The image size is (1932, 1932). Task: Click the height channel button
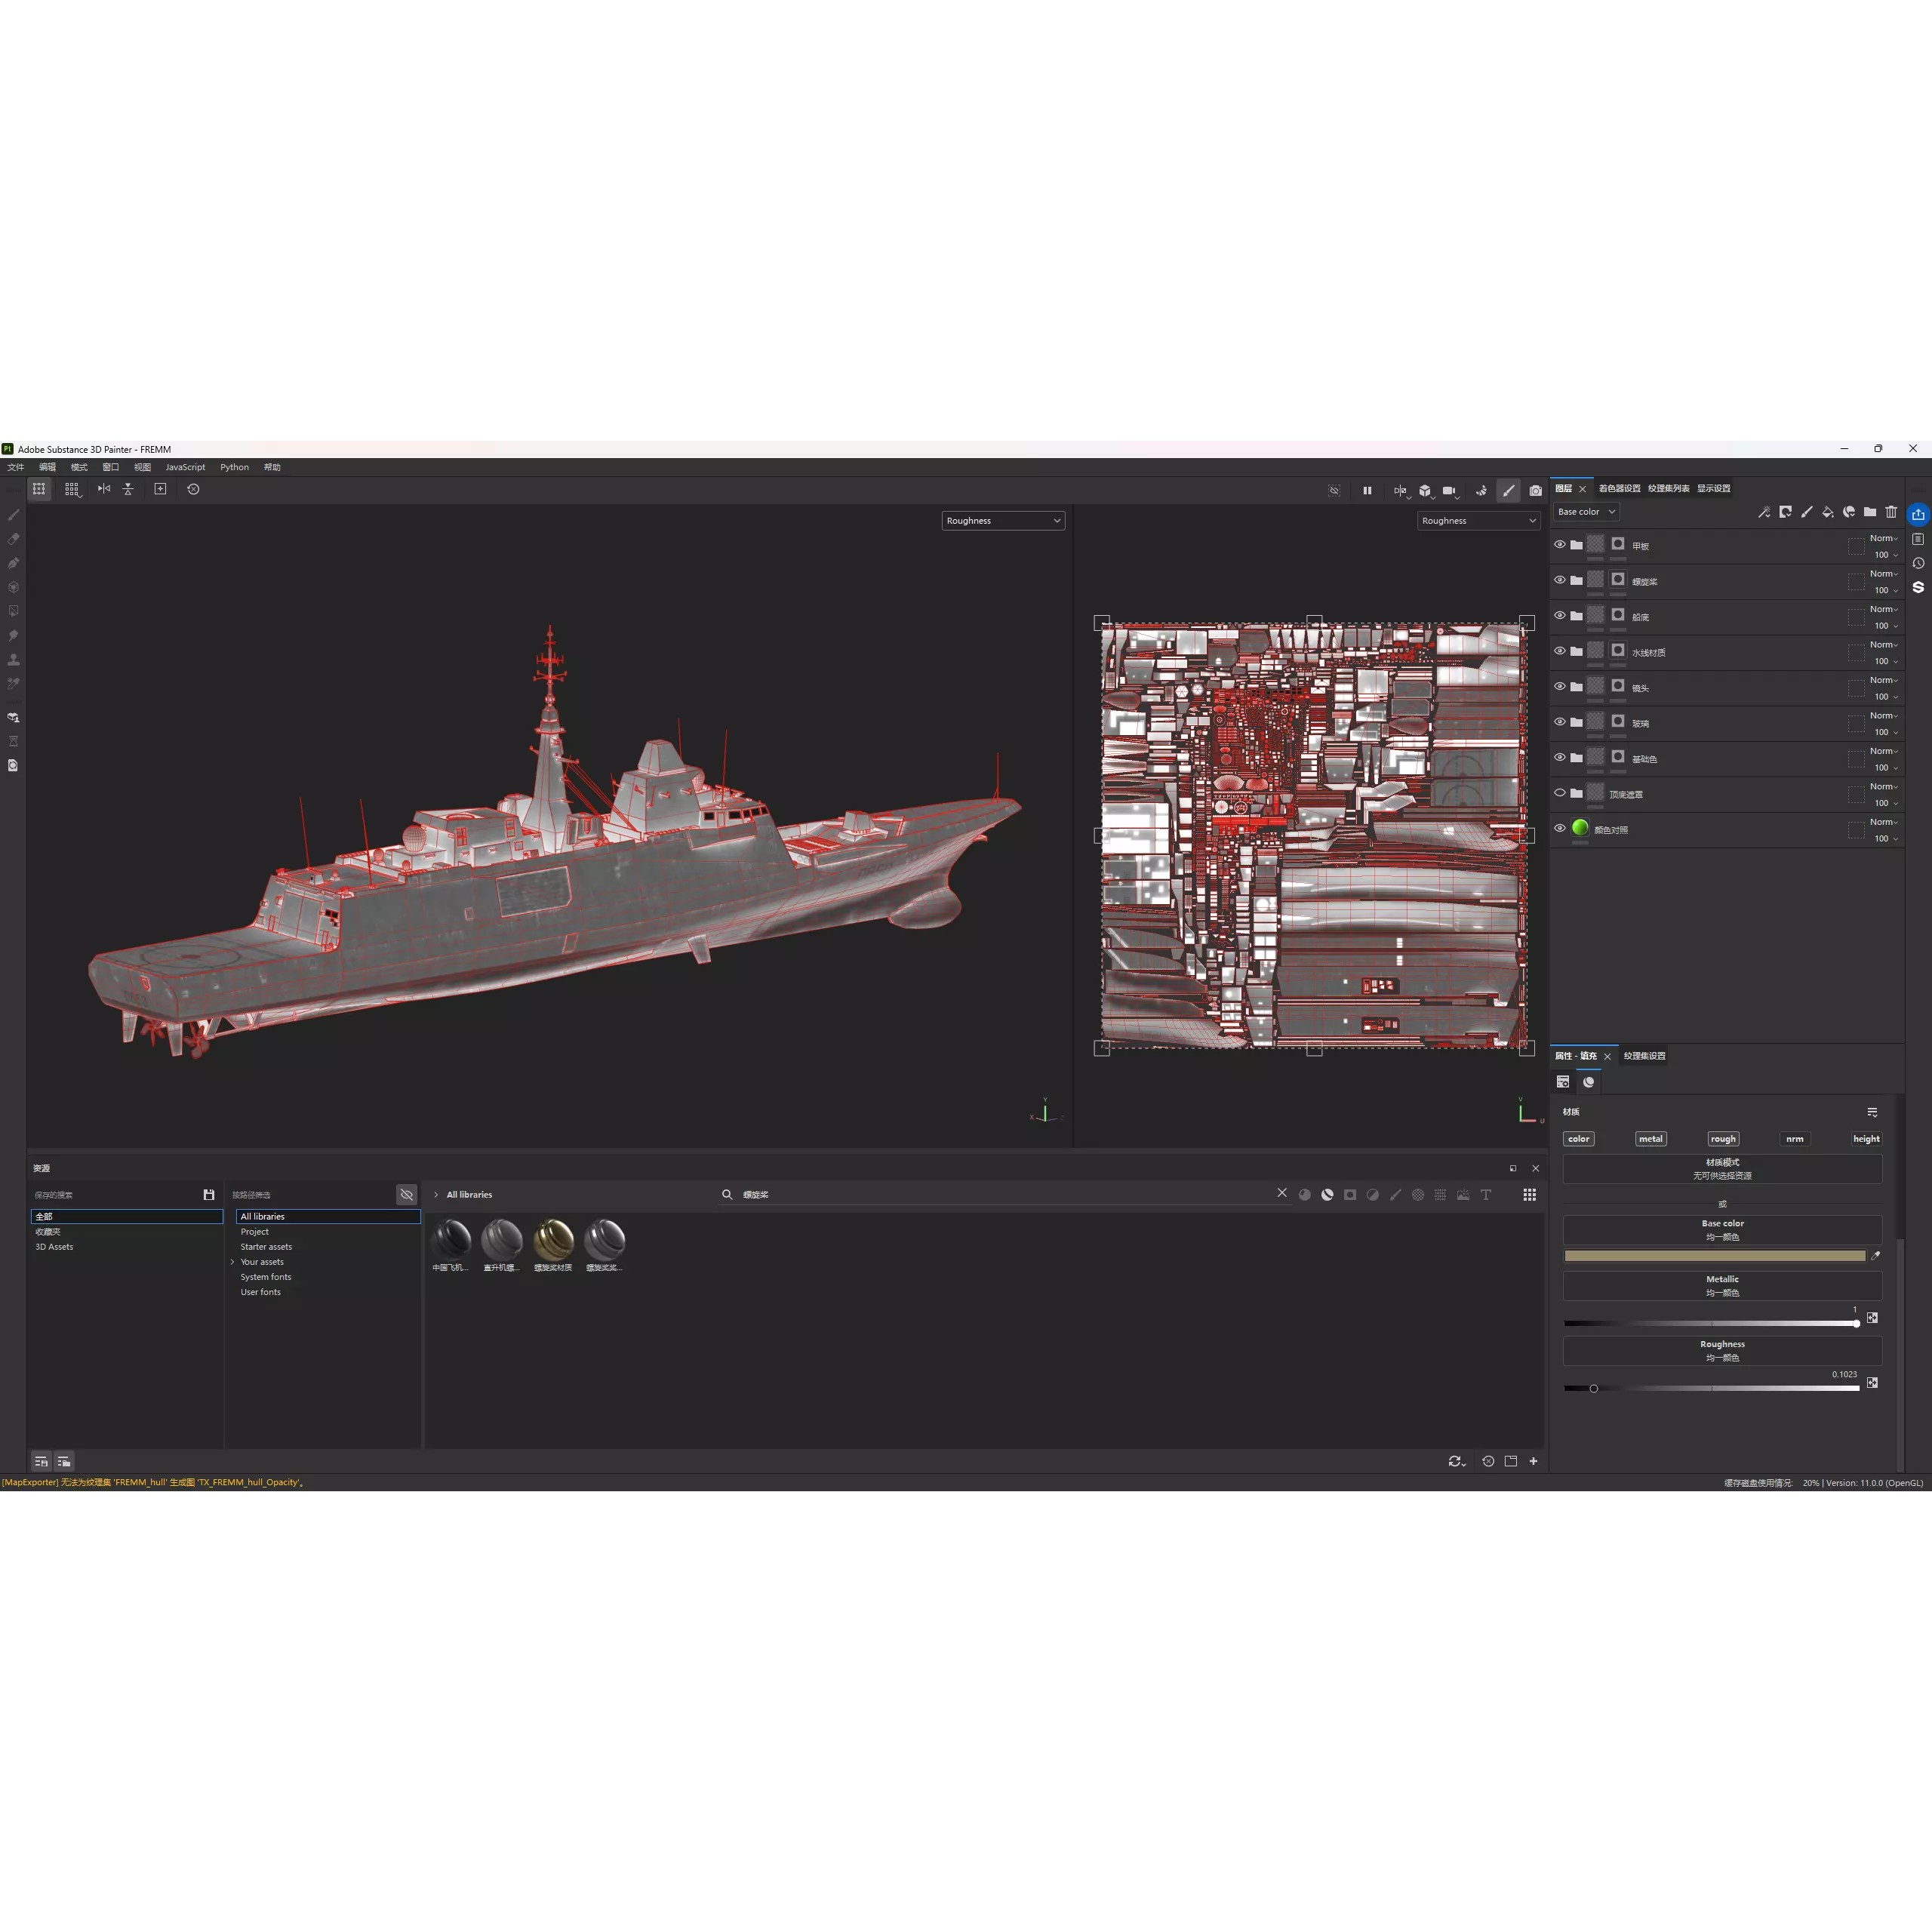point(1866,1138)
